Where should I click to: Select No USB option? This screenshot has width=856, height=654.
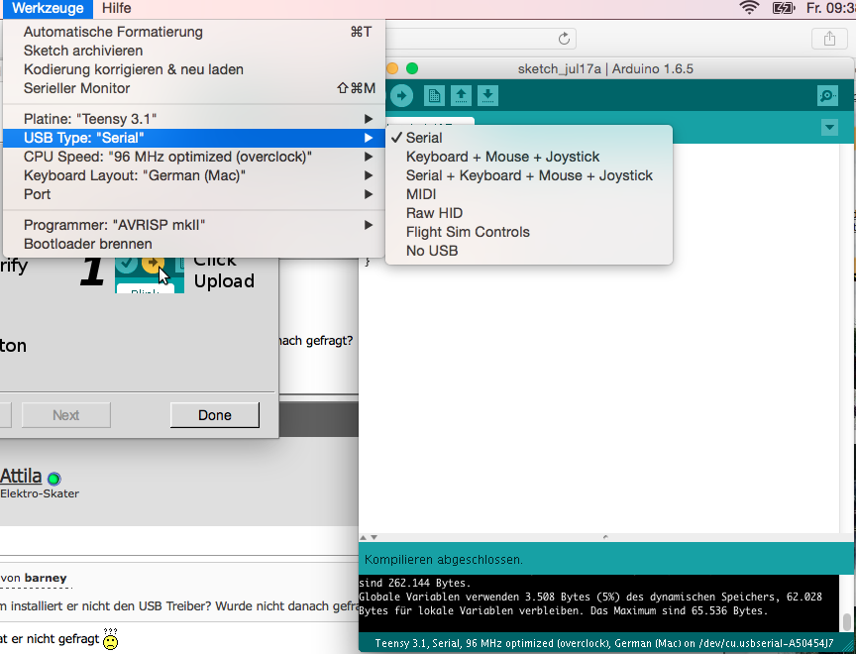[x=529, y=251]
